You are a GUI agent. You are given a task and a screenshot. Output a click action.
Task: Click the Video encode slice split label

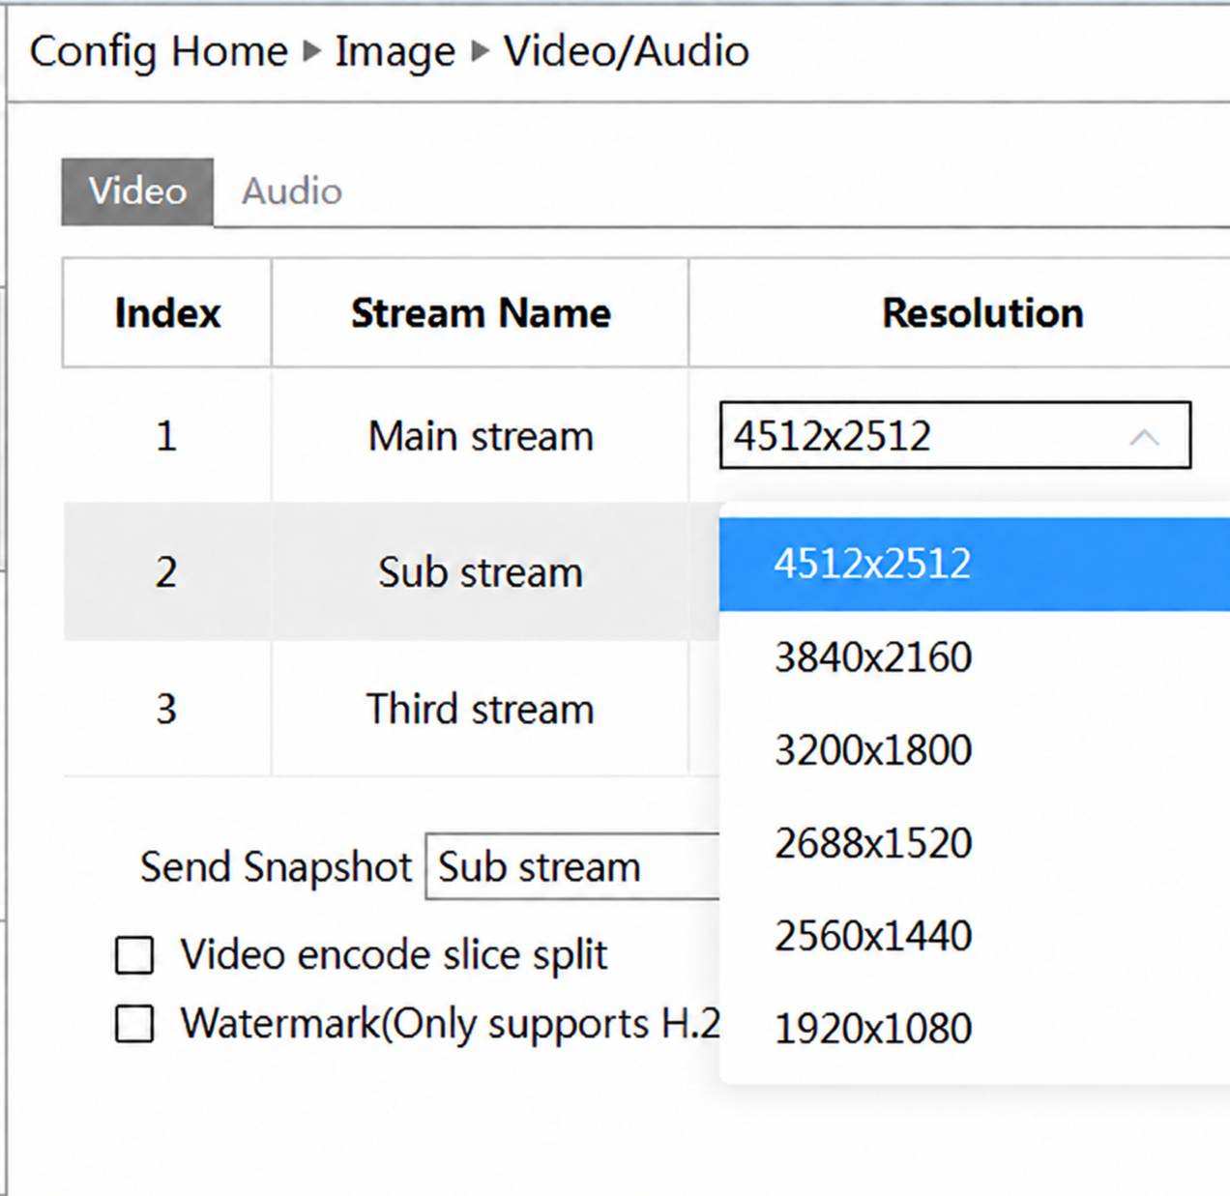click(394, 955)
